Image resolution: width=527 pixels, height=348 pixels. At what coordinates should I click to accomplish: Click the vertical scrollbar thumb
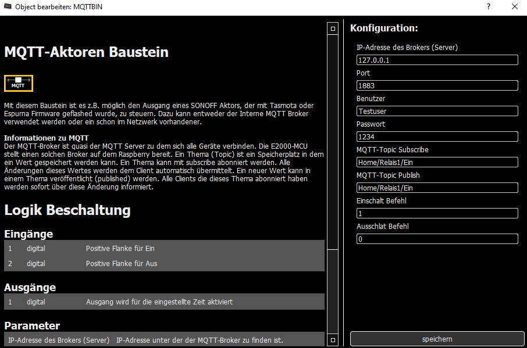(x=333, y=142)
